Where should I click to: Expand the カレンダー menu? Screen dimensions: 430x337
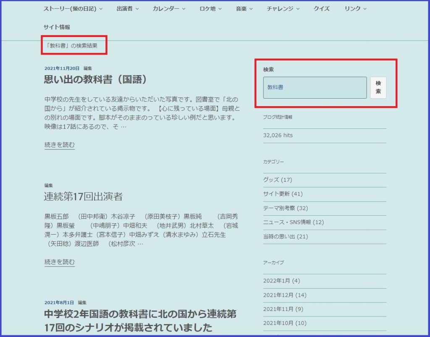coord(168,9)
